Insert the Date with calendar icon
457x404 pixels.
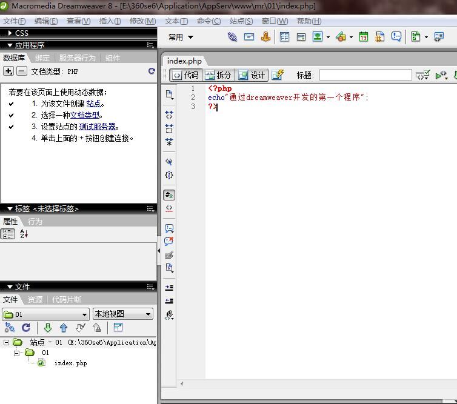364,37
